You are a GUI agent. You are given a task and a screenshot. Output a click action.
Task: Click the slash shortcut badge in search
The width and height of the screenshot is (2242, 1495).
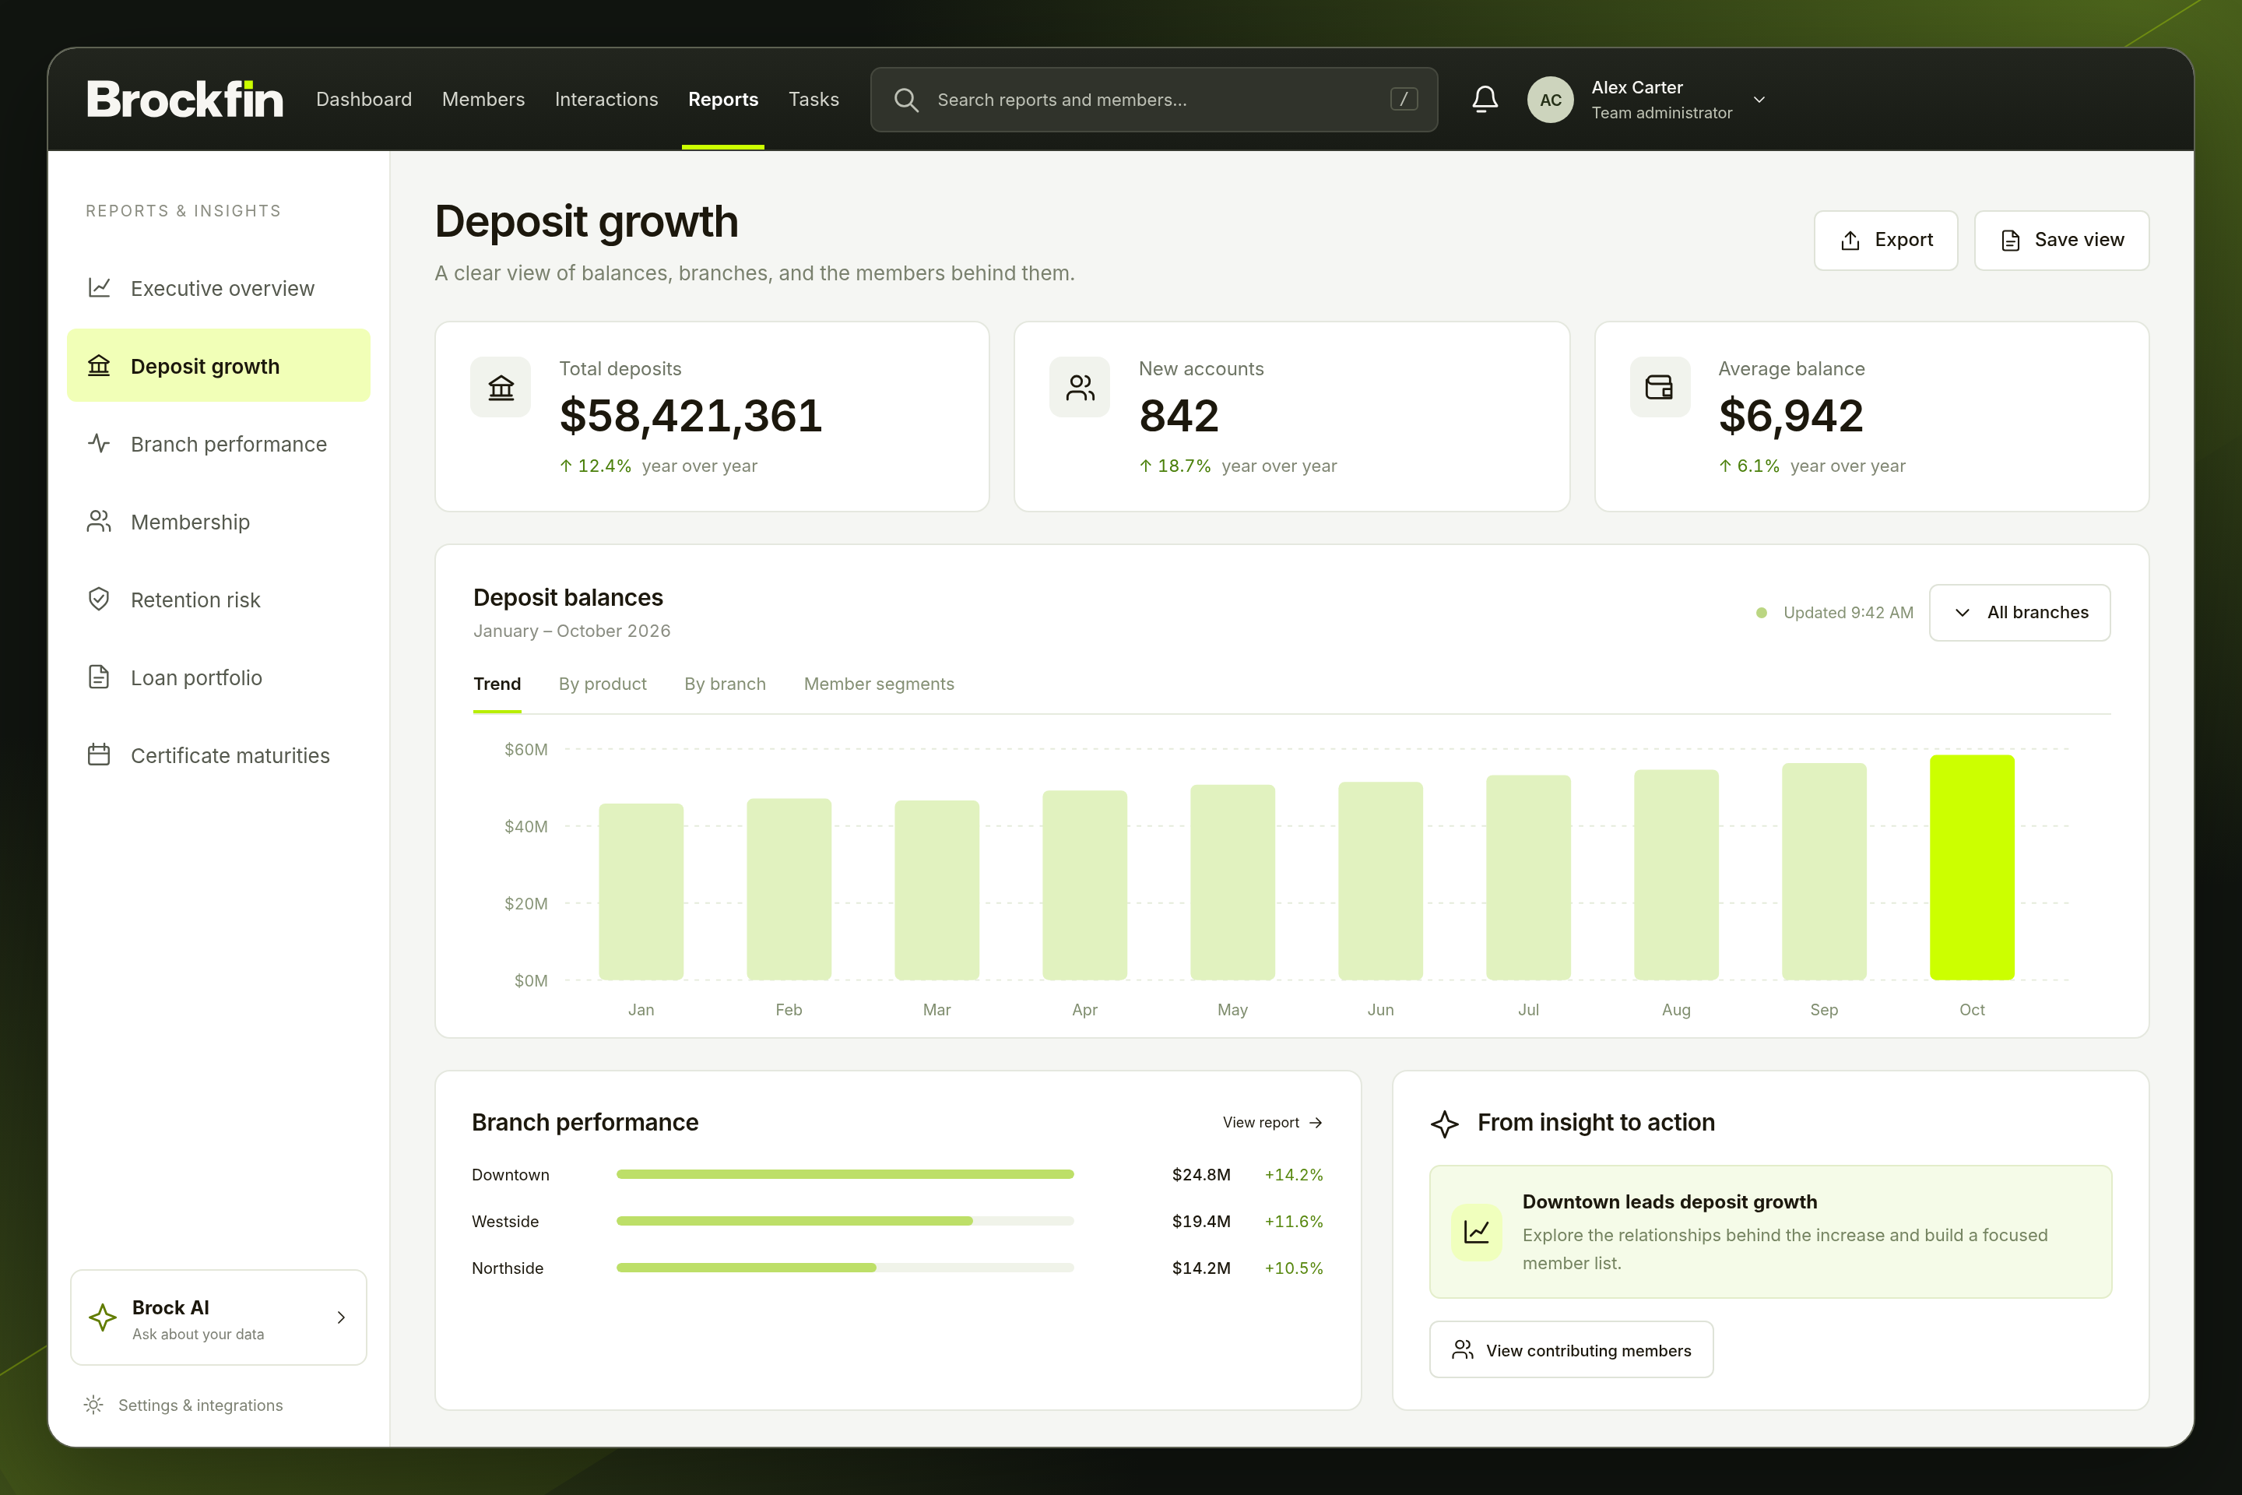(x=1403, y=99)
